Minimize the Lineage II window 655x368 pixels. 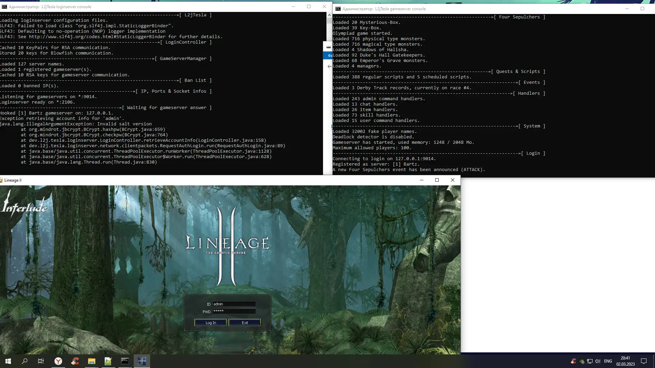(422, 180)
